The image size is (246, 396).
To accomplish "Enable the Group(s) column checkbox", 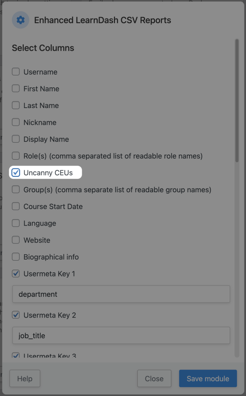I will coord(16,190).
